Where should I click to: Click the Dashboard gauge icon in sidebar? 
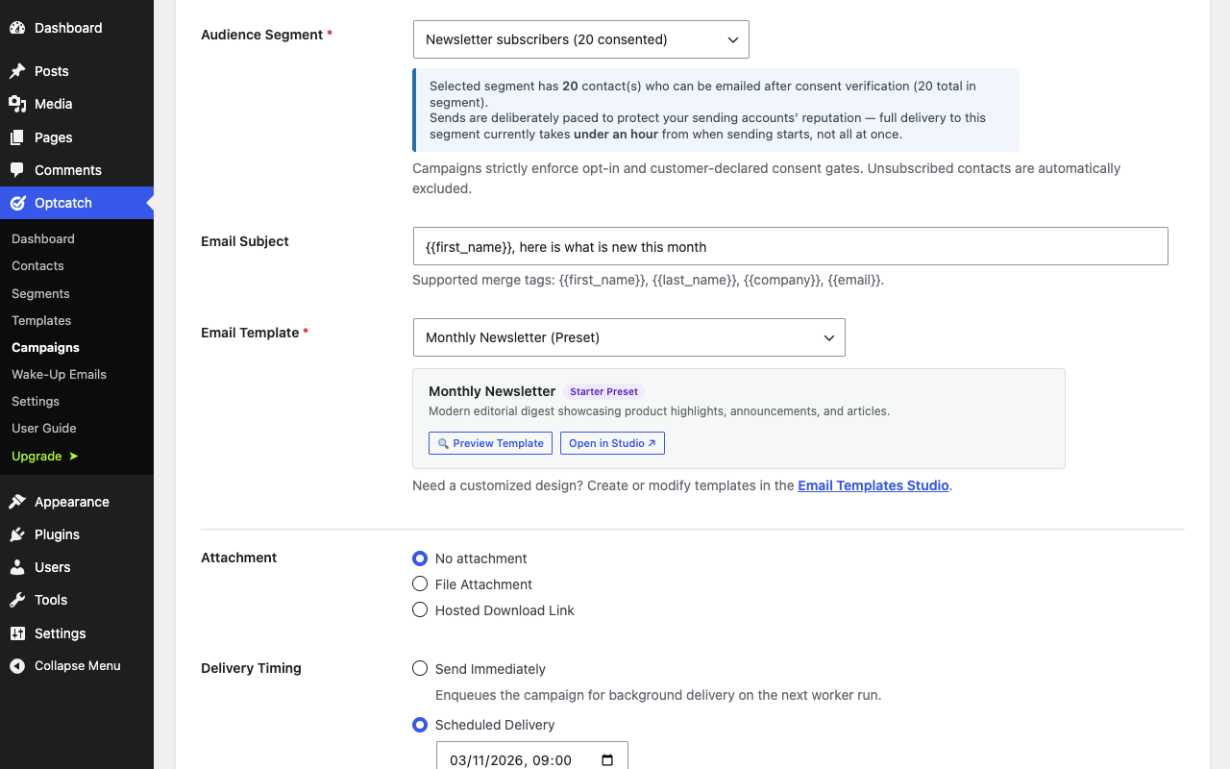[x=17, y=28]
